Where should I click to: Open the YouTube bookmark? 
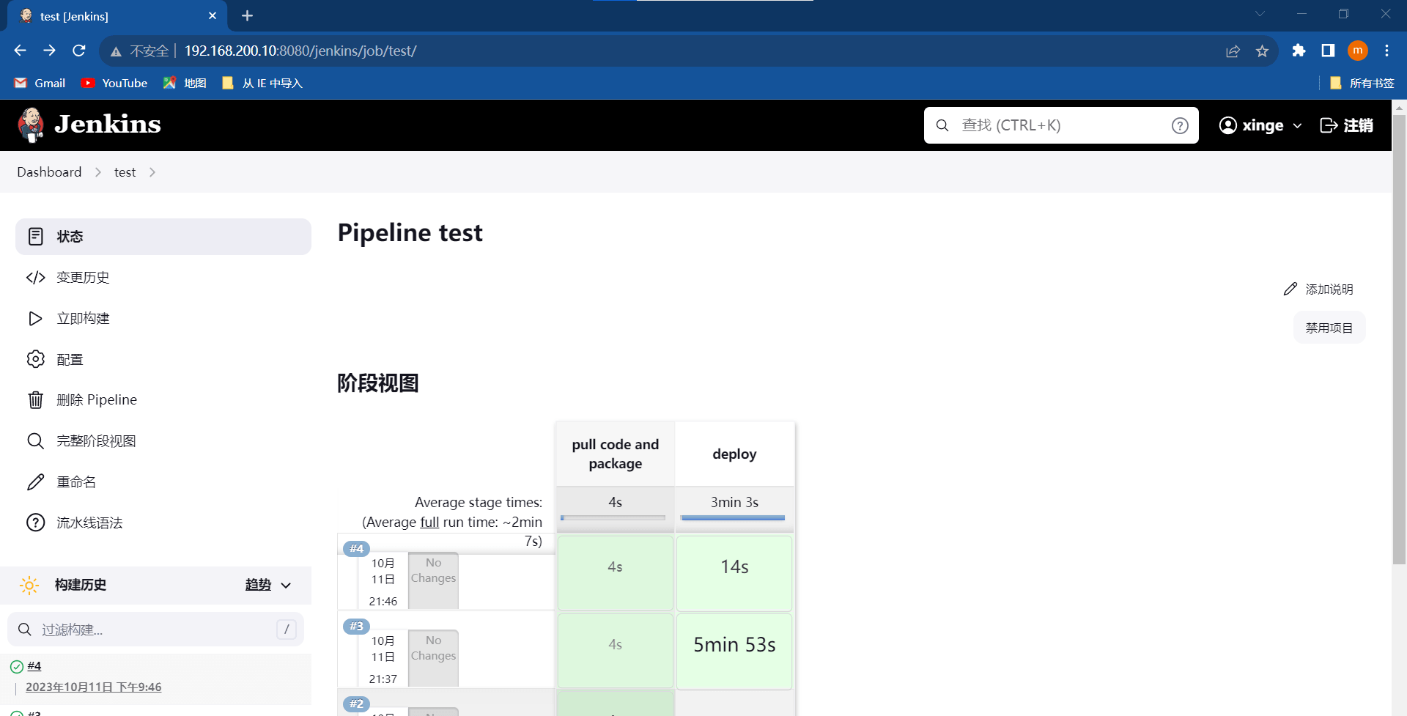[x=114, y=83]
